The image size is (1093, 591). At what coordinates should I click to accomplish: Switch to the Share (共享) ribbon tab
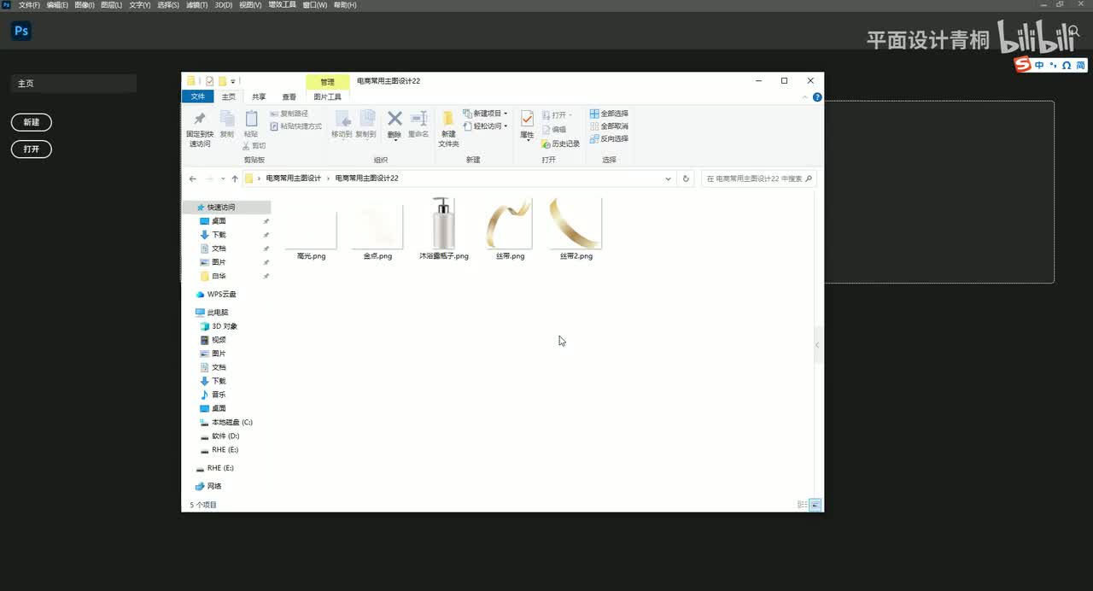point(259,97)
